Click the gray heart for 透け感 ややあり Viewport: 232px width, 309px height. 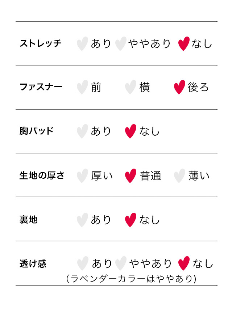click(x=121, y=263)
